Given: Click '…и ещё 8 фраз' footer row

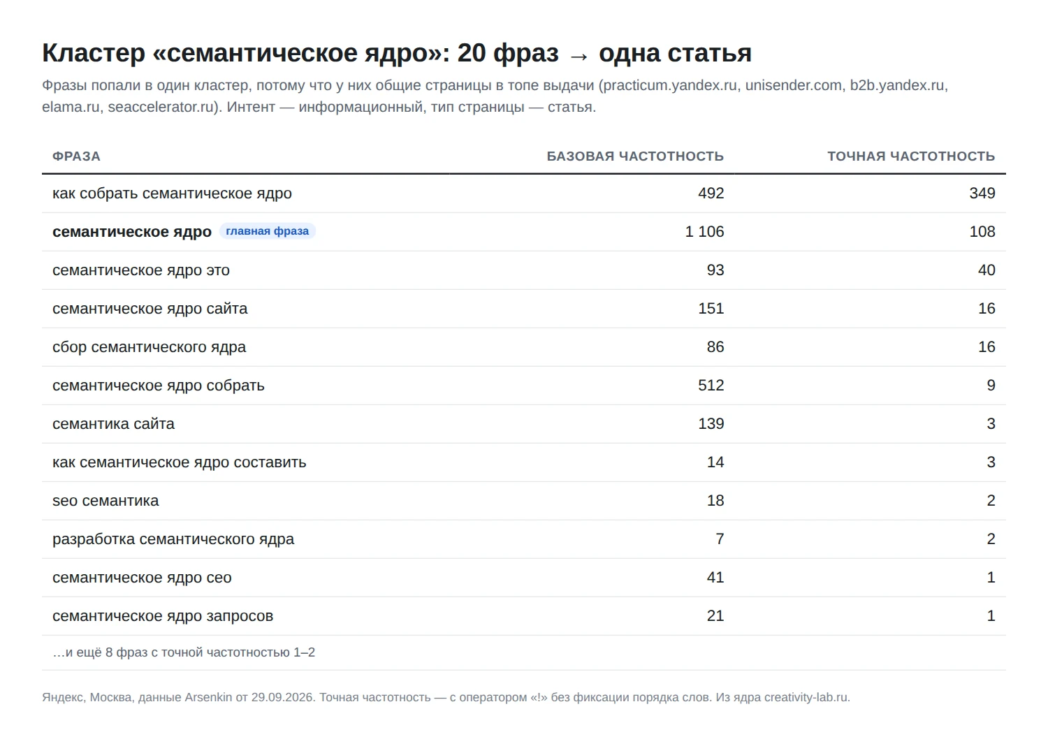Looking at the screenshot, I should click(x=524, y=652).
